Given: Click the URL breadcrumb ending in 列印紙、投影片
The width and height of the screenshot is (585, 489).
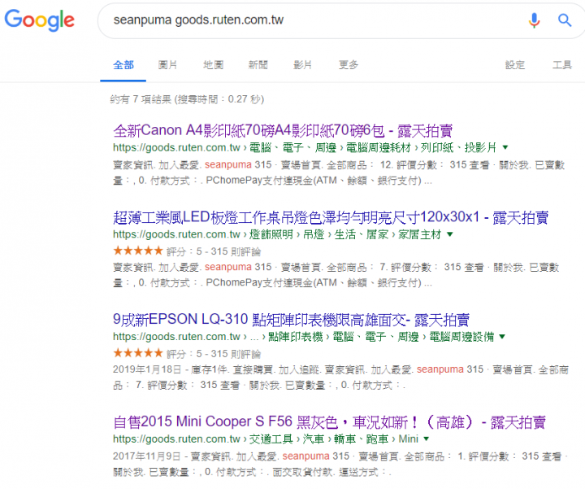Looking at the screenshot, I should (x=305, y=147).
